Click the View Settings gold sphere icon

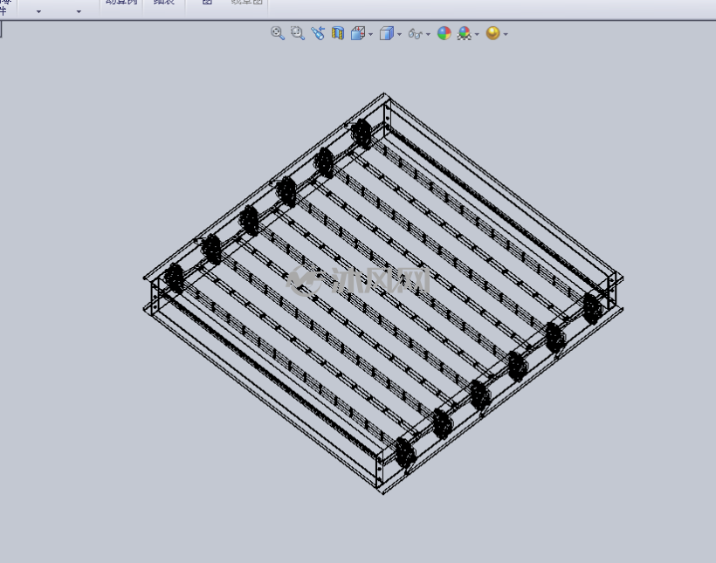[492, 33]
